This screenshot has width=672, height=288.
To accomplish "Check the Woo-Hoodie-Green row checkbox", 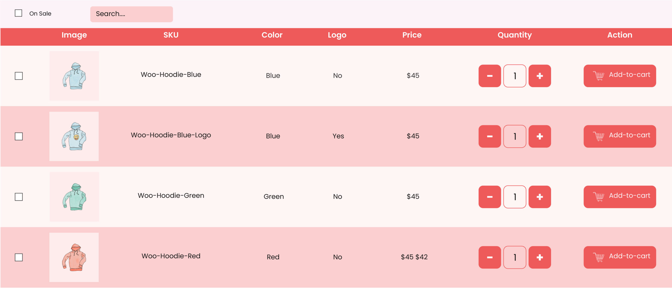I will (19, 197).
